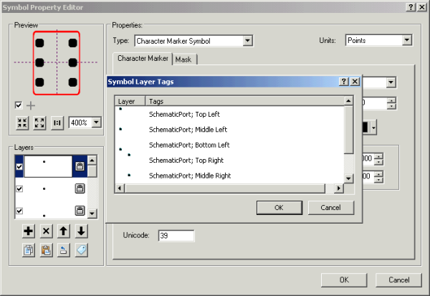
Task: Select the SchematicPort; Top Left tag row
Action: (229, 114)
